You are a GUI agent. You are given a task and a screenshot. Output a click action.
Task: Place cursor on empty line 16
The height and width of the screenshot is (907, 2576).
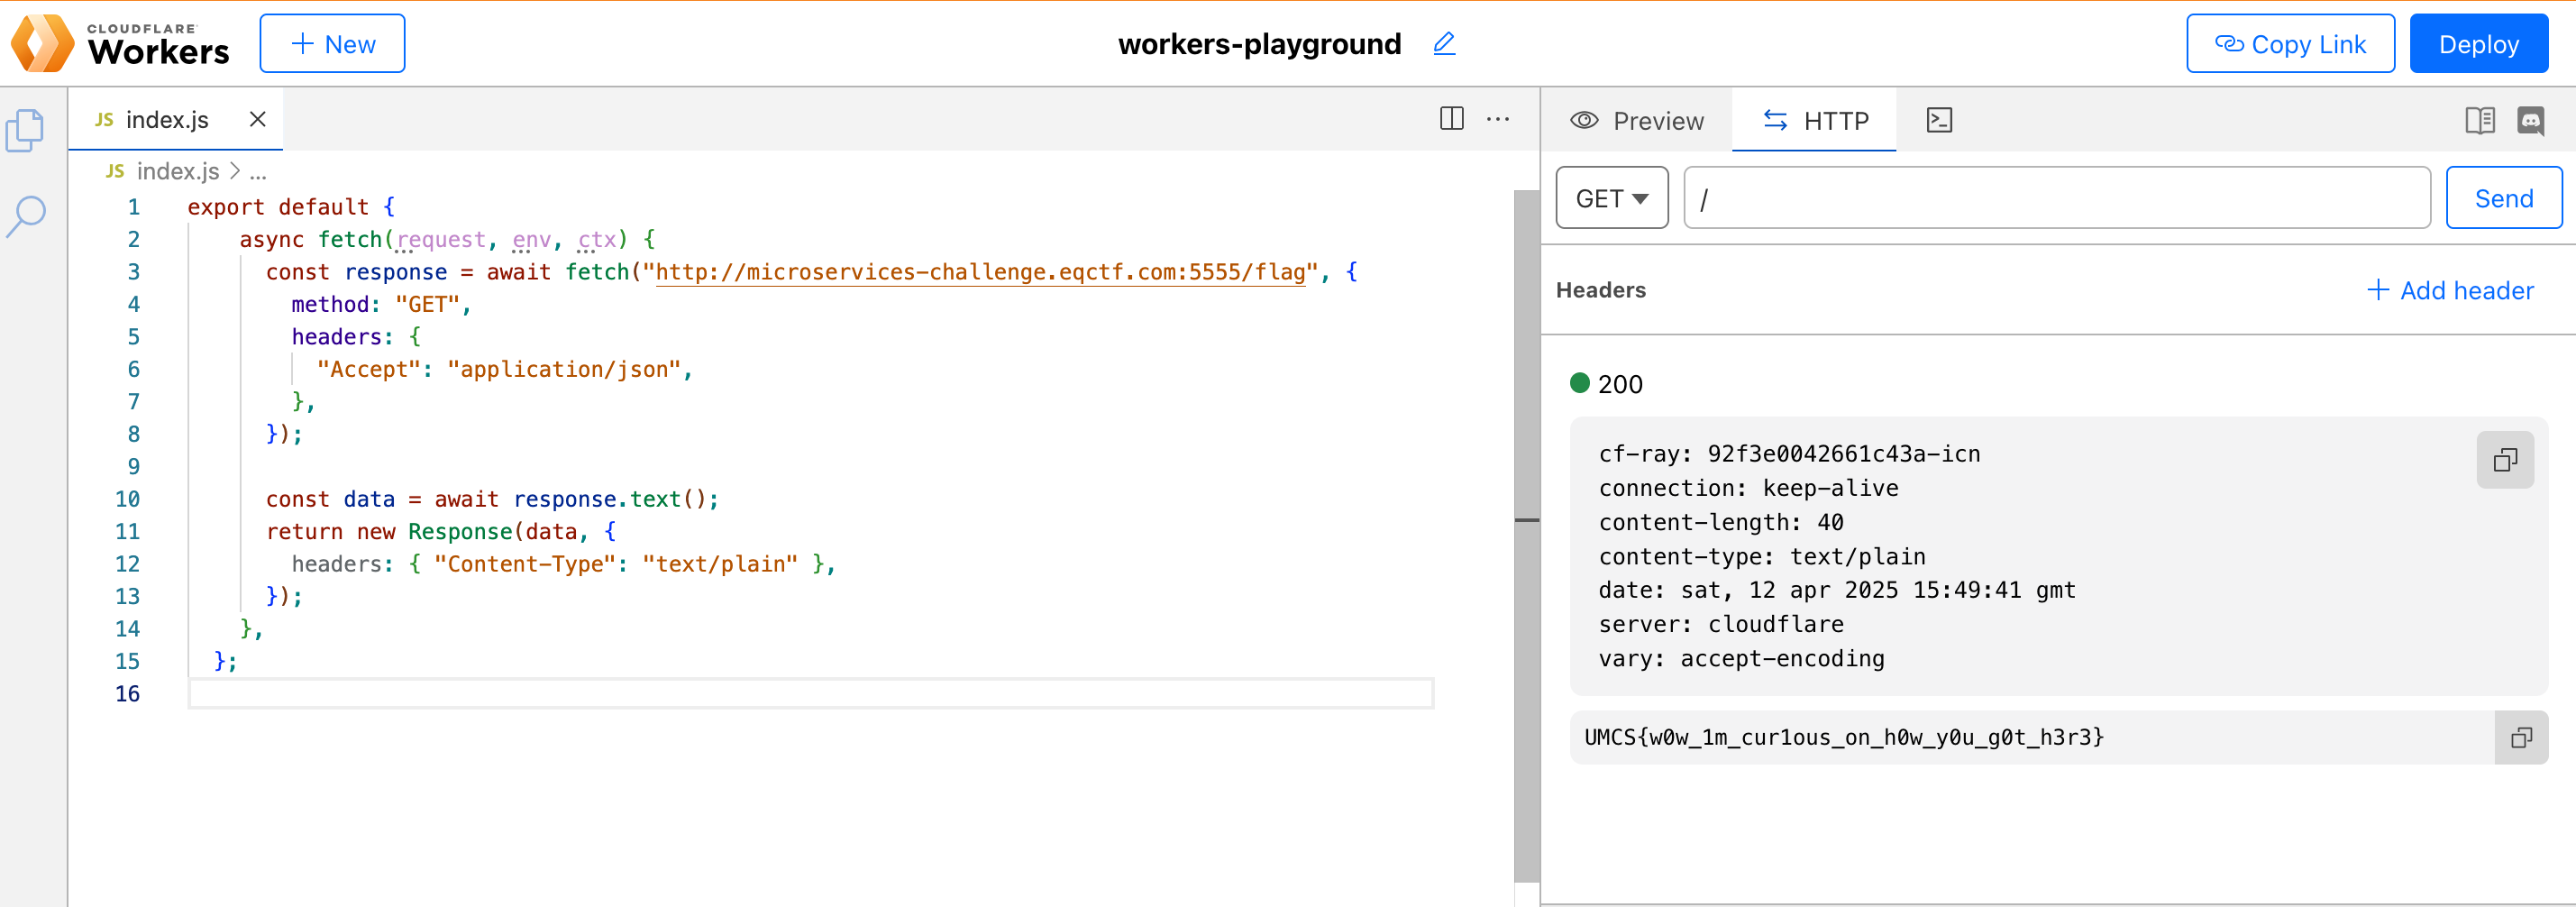coord(810,693)
